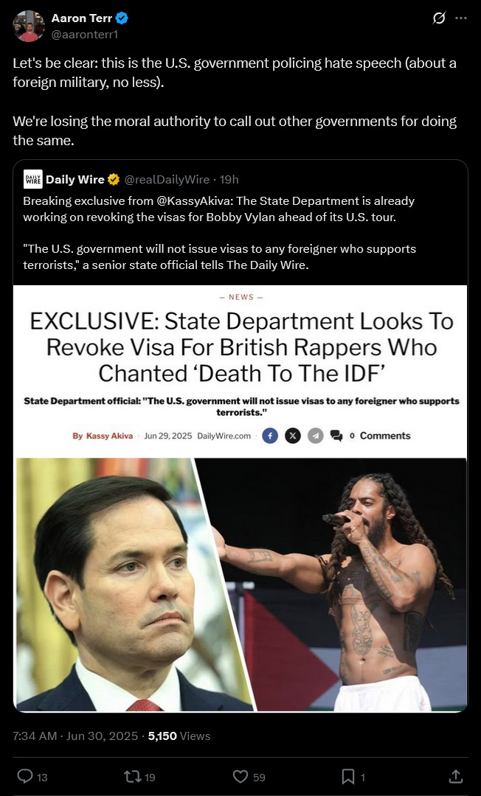481x796 pixels.
Task: Open the @aaronterr1 handle link
Action: (x=84, y=34)
